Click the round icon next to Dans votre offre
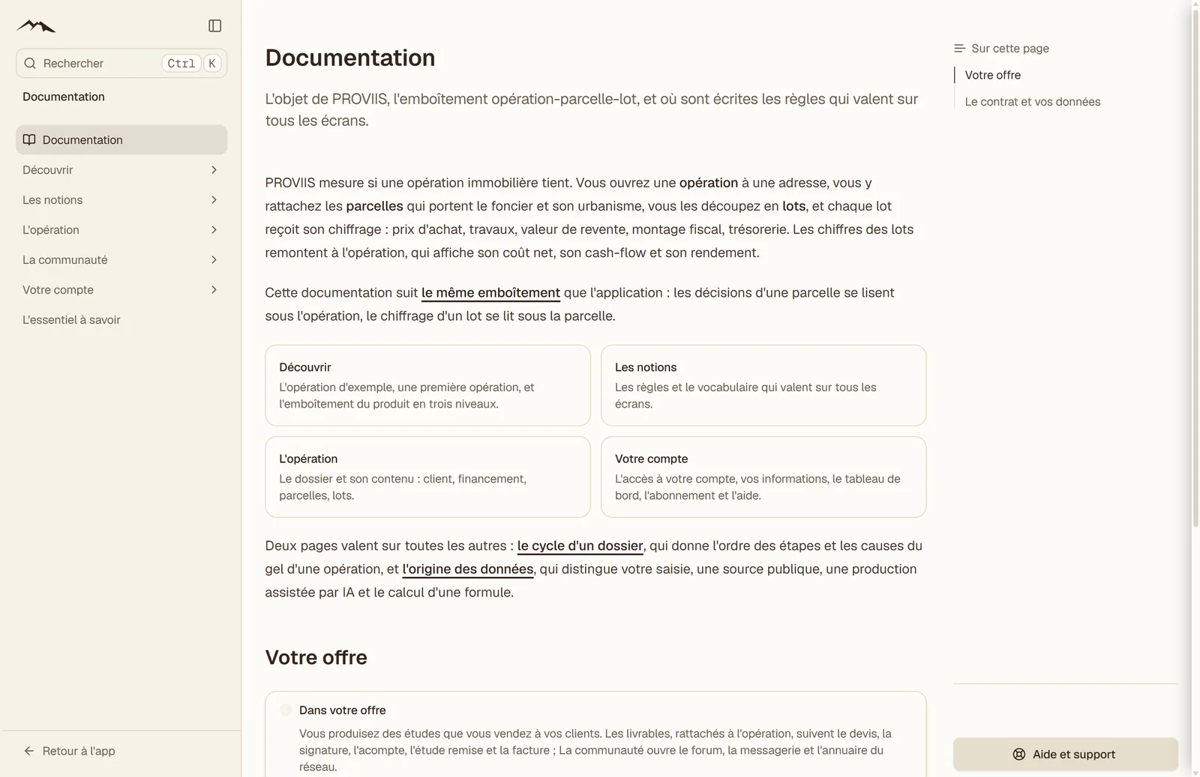The width and height of the screenshot is (1200, 777). 286,710
